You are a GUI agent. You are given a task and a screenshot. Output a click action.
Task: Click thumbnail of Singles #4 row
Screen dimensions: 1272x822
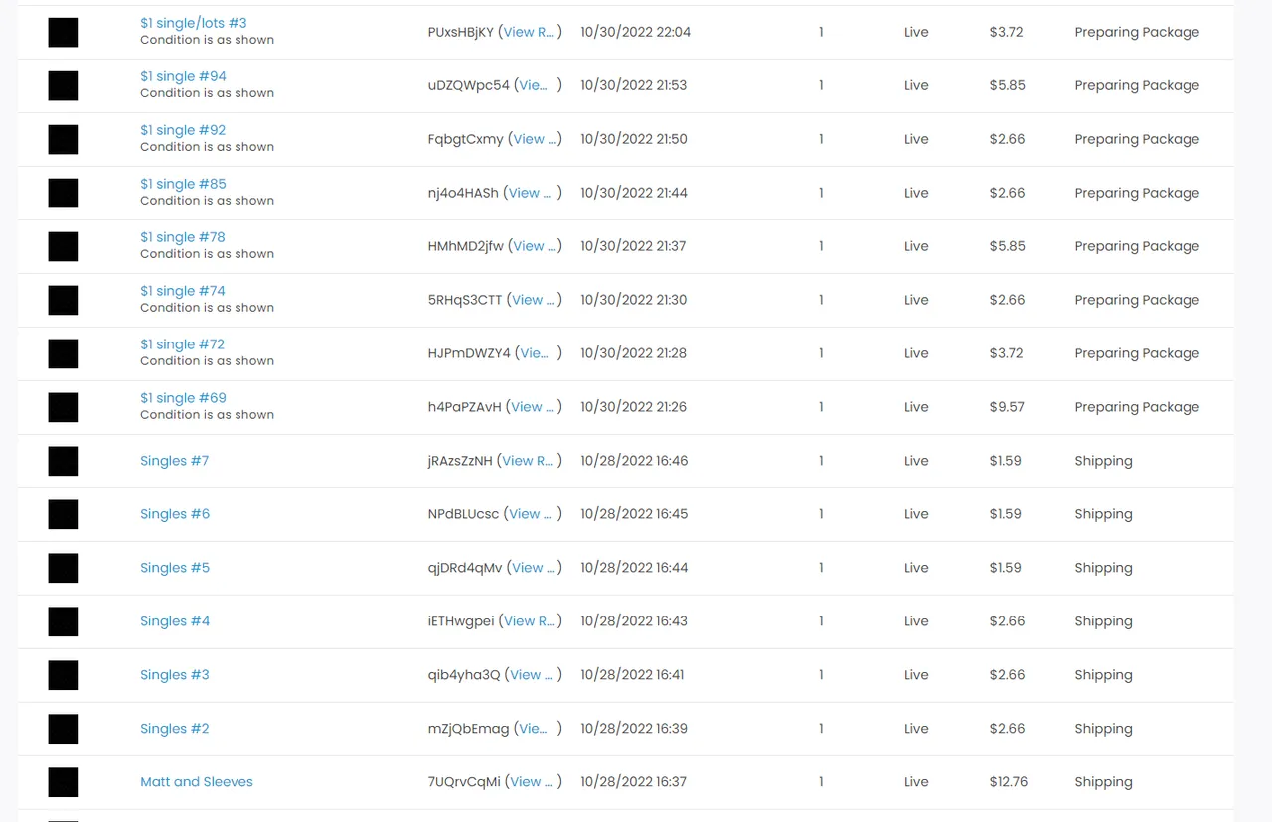(x=63, y=621)
